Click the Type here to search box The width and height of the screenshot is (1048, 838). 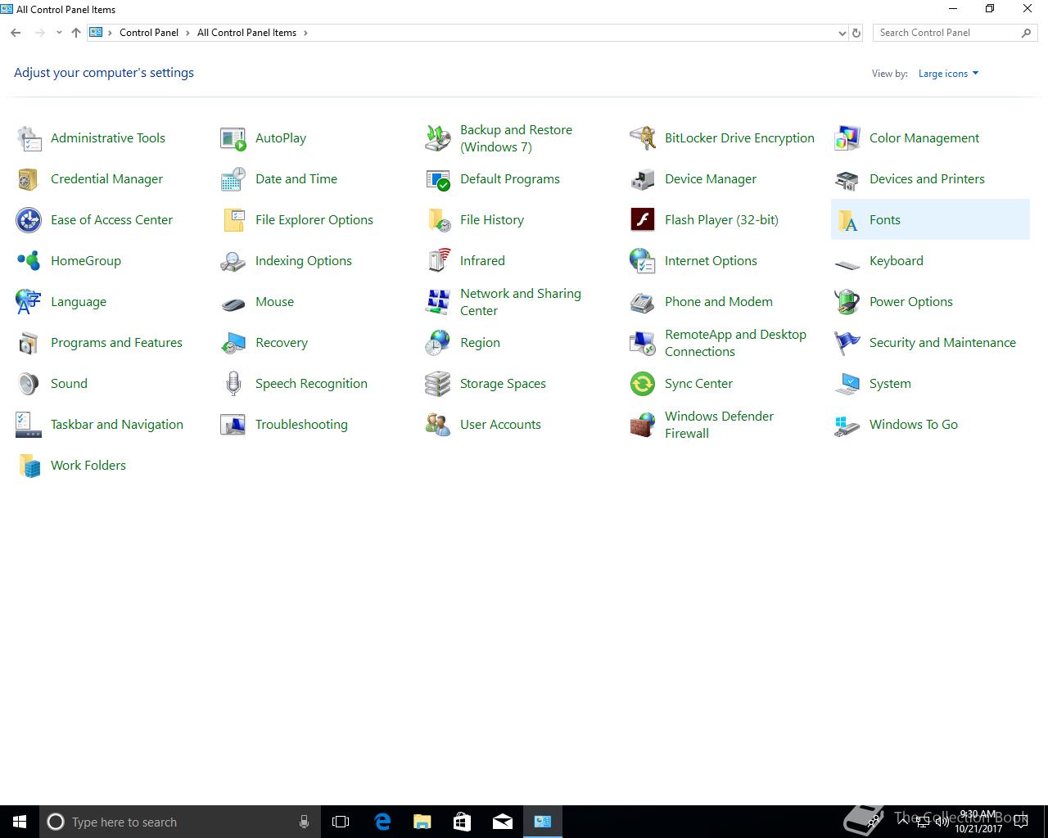pyautogui.click(x=179, y=822)
